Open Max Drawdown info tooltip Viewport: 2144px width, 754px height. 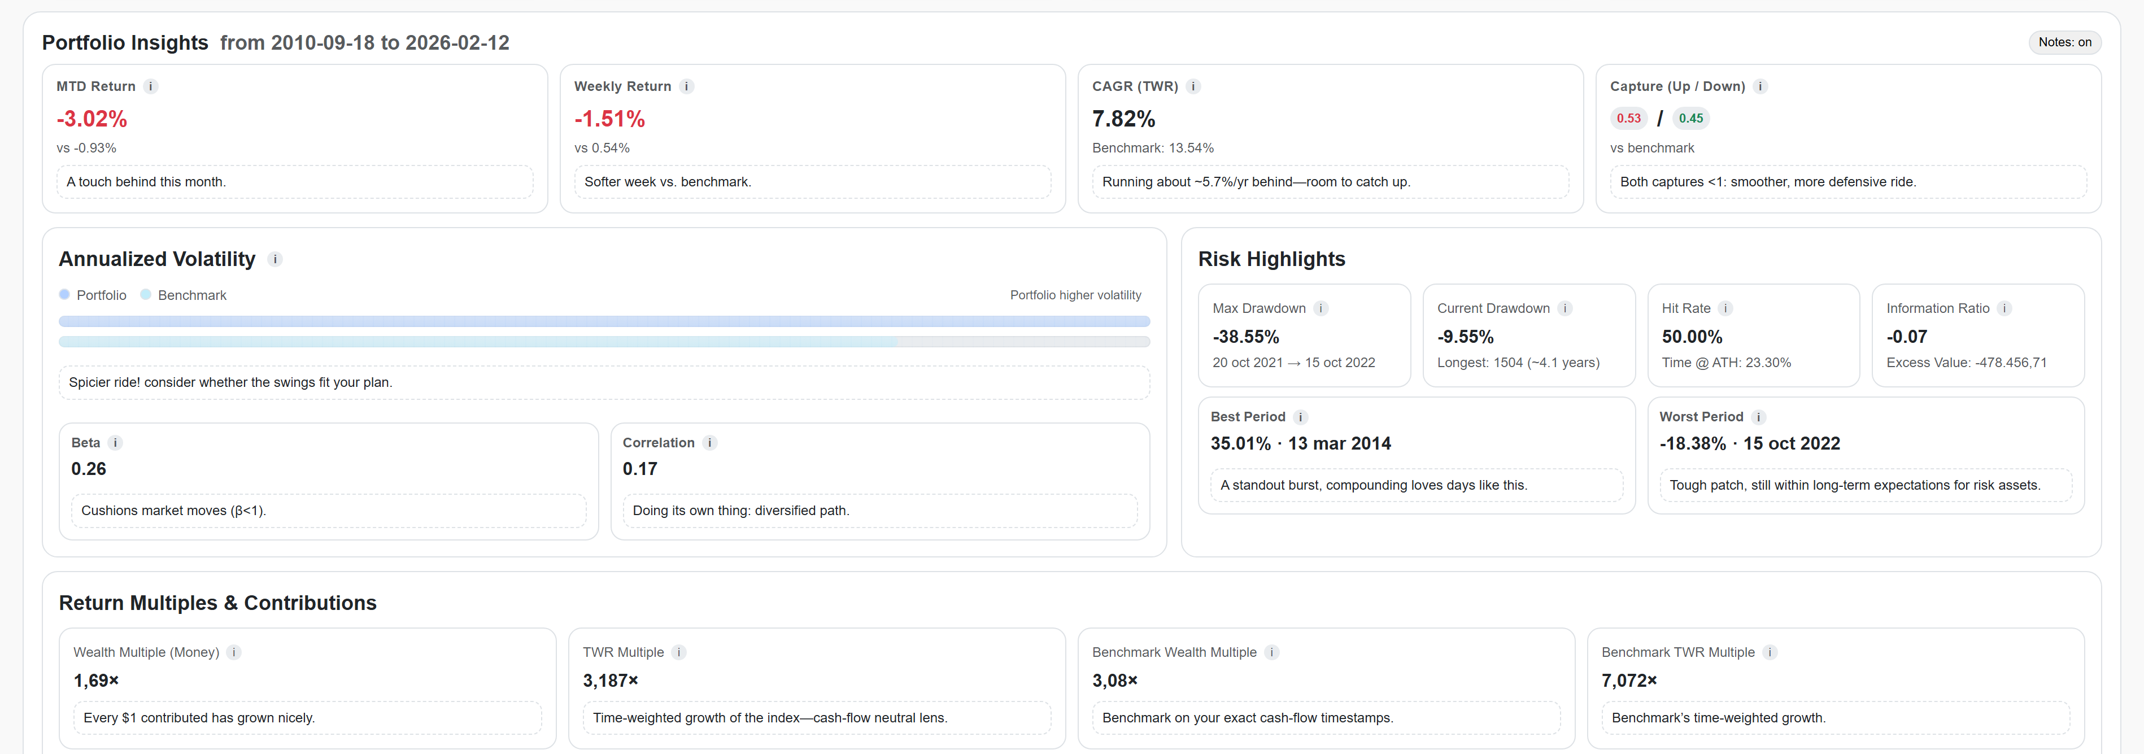[x=1321, y=309]
